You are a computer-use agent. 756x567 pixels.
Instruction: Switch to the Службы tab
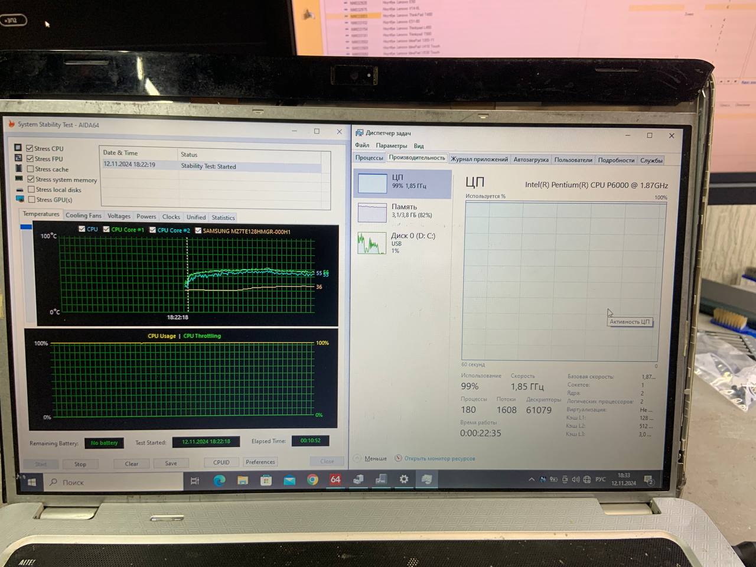coord(651,160)
